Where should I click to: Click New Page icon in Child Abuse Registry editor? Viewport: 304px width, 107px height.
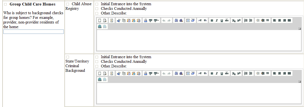(x=100, y=20)
